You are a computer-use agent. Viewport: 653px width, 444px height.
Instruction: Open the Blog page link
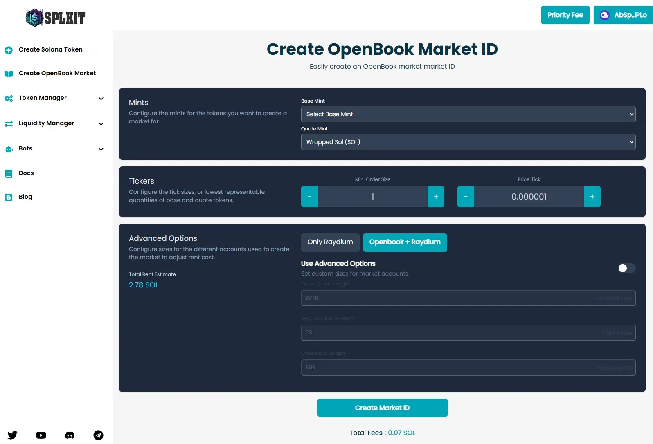pos(25,197)
